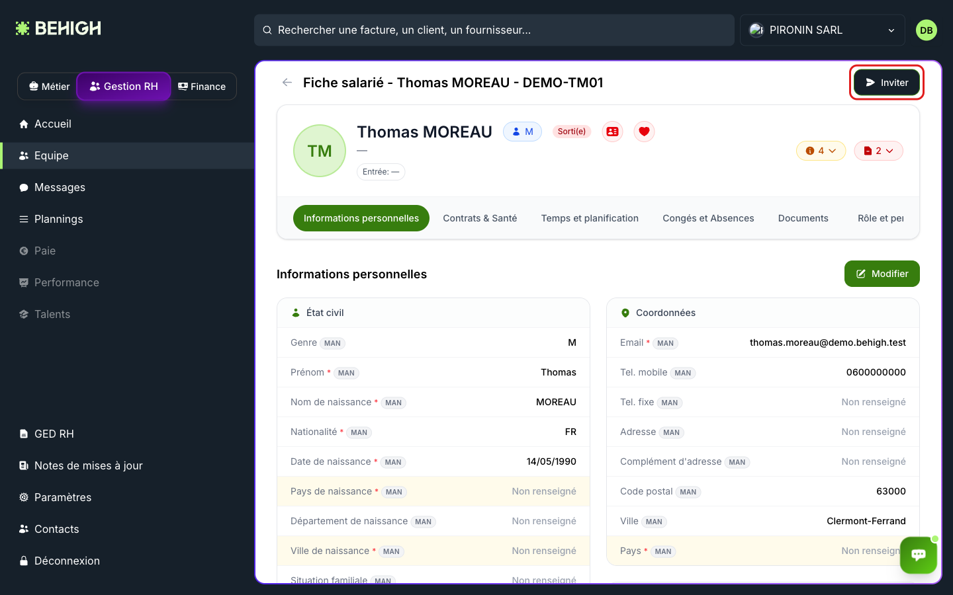Click the M gender badge

pos(523,132)
